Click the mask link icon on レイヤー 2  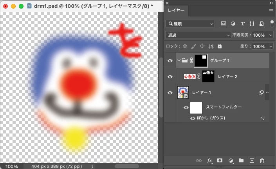point(199,76)
